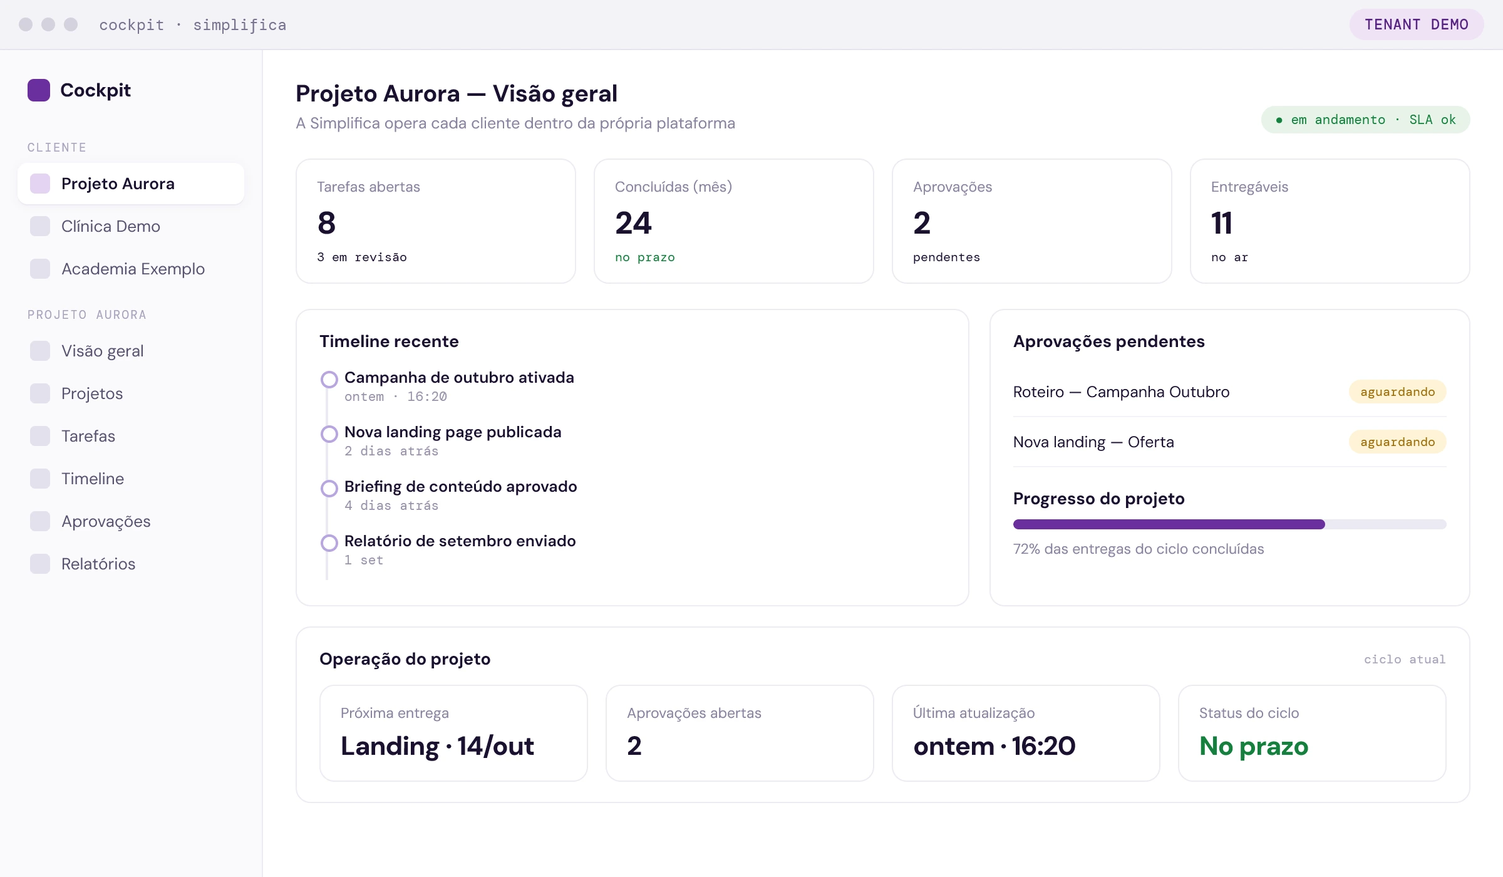This screenshot has height=877, width=1503.
Task: Click Roteiro — Campanha Outubro approval row
Action: click(1229, 392)
